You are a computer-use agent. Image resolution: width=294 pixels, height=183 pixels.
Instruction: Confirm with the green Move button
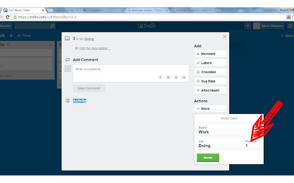click(208, 157)
